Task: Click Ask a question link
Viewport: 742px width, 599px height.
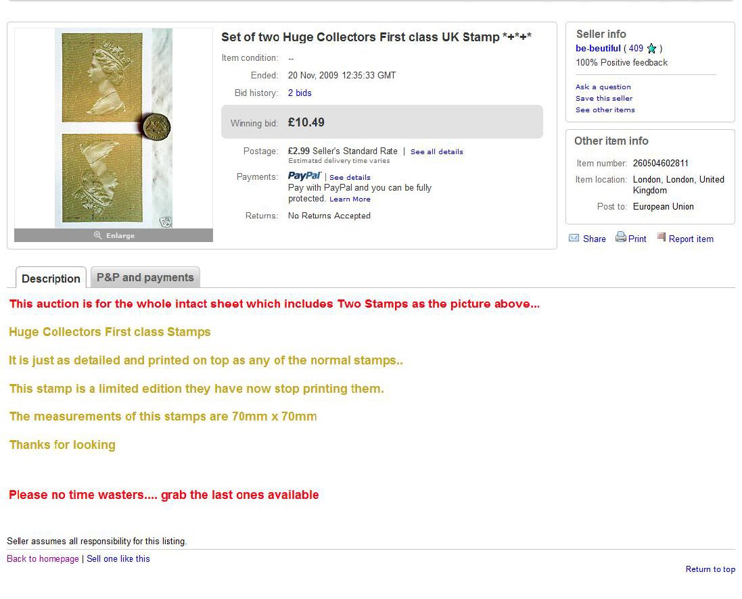Action: (x=603, y=87)
